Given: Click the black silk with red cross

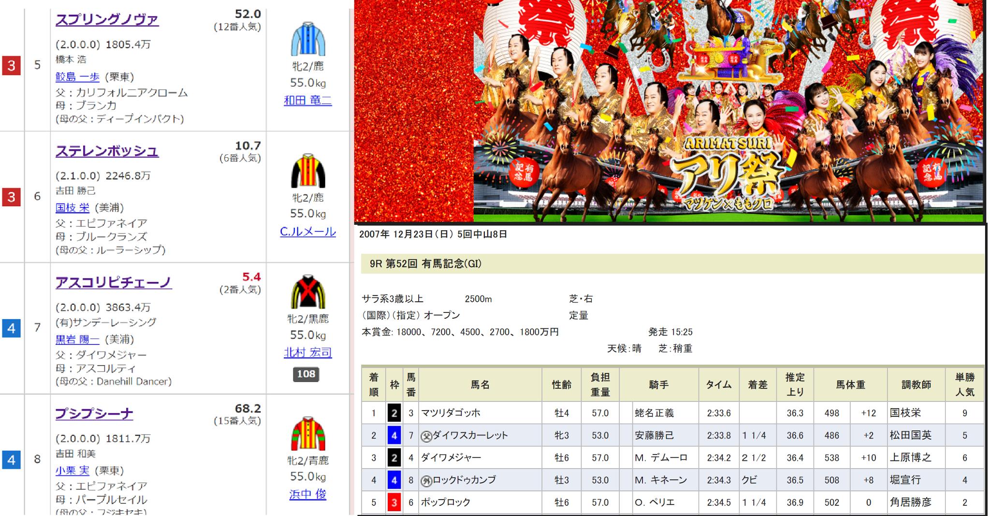Looking at the screenshot, I should tap(308, 292).
